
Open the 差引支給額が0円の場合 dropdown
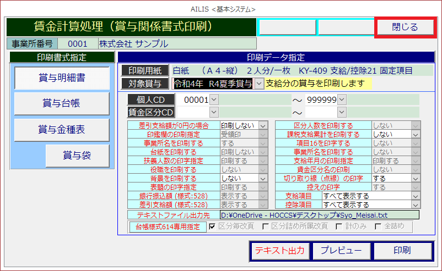pos(263,126)
